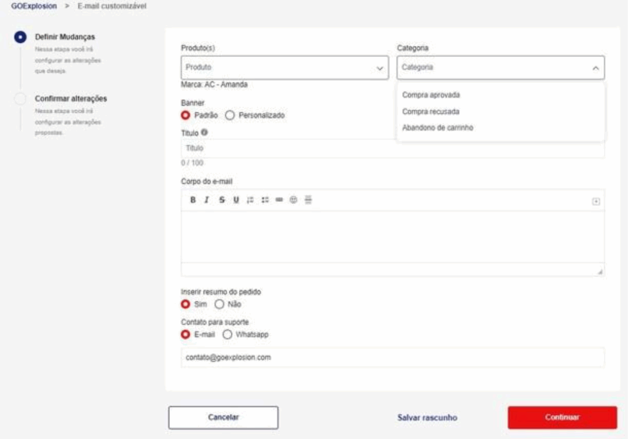
Task: Click the Continuar button
Action: pyautogui.click(x=562, y=418)
